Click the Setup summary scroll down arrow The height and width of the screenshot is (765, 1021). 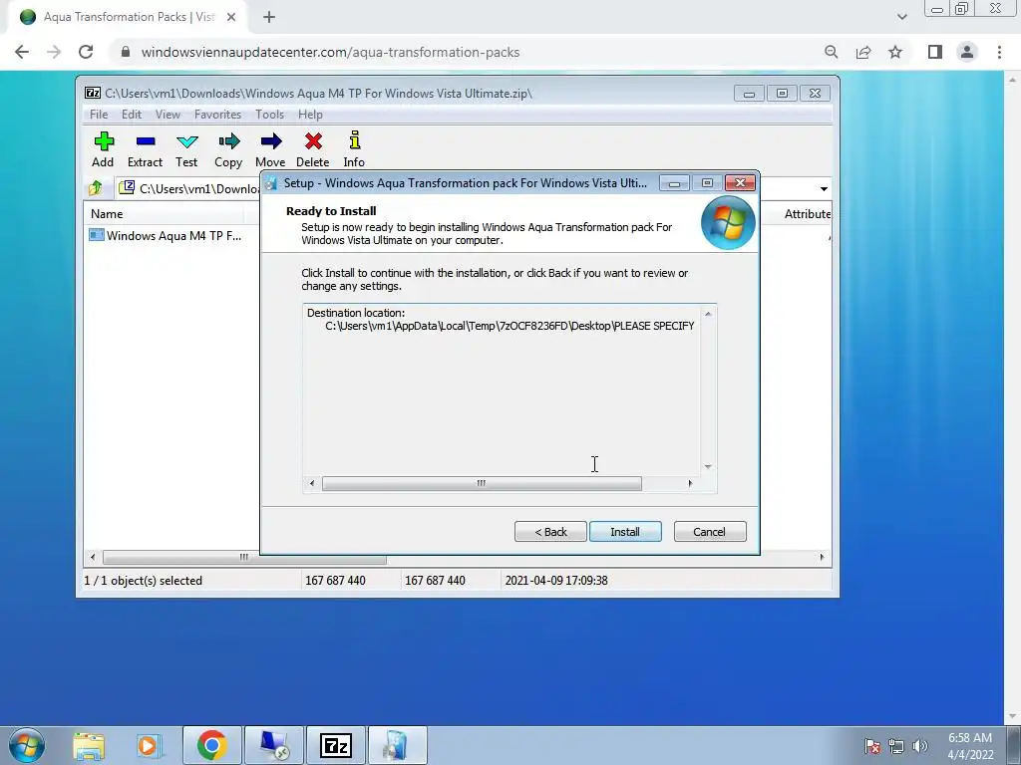click(708, 466)
